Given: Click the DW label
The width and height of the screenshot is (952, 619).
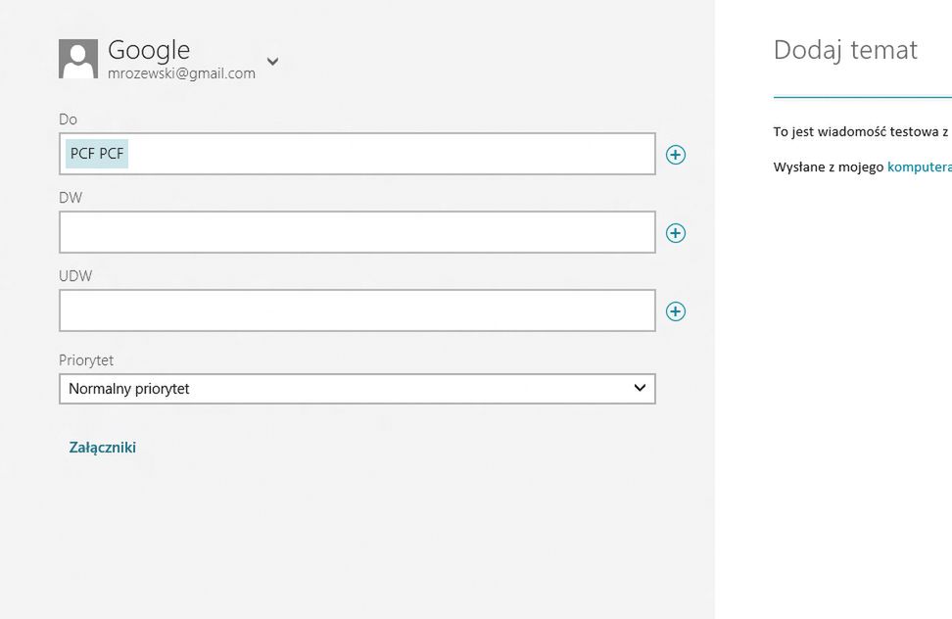Looking at the screenshot, I should click(71, 198).
